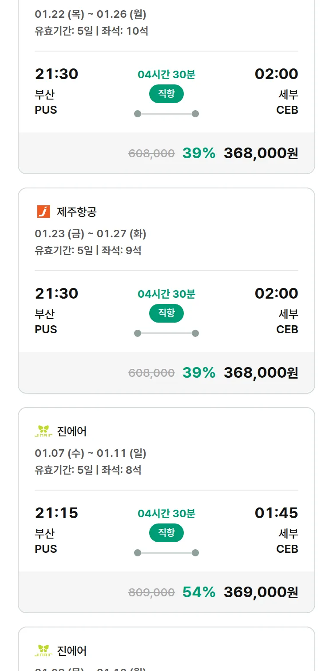Click the 01:45 arrival time at 세부
This screenshot has width=333, height=671.
pyautogui.click(x=276, y=513)
